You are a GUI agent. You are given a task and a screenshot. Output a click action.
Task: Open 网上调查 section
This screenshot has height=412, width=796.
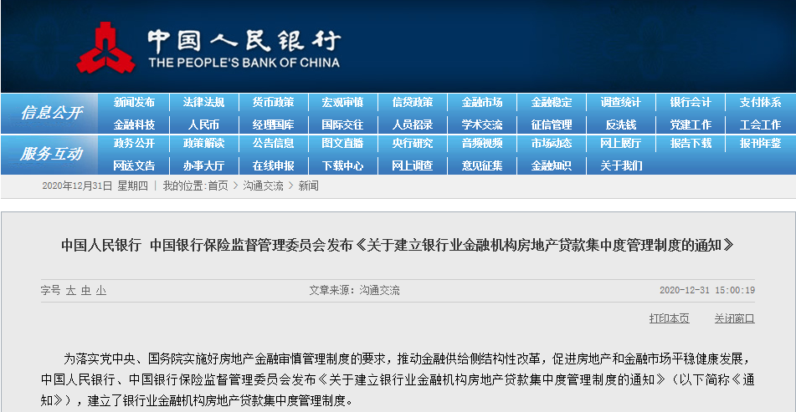tap(412, 165)
